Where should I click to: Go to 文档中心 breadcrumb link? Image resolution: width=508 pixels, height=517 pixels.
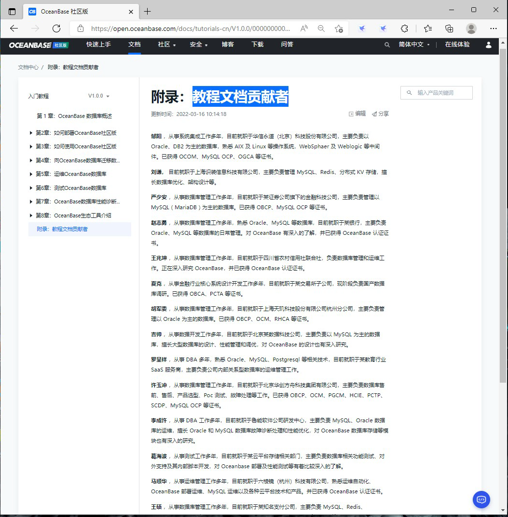[x=28, y=67]
